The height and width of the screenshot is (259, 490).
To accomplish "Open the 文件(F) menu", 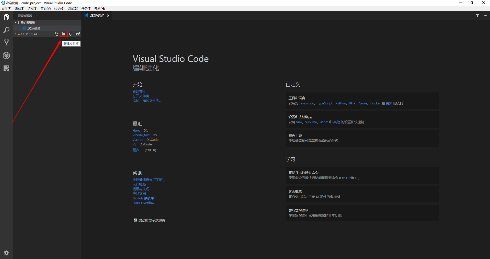I will point(6,9).
